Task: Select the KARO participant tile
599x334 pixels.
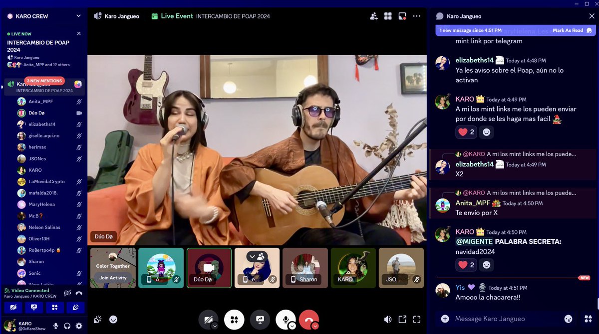Action: pyautogui.click(x=353, y=268)
